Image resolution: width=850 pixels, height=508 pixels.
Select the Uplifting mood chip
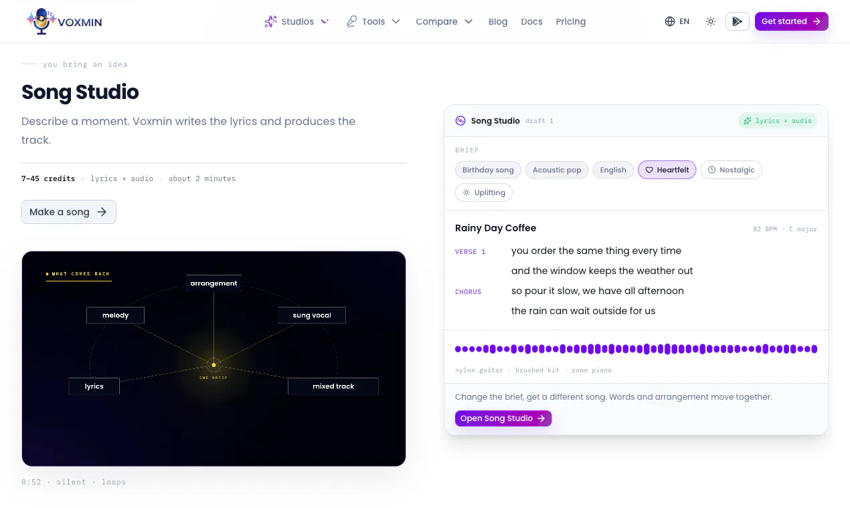[x=484, y=193]
